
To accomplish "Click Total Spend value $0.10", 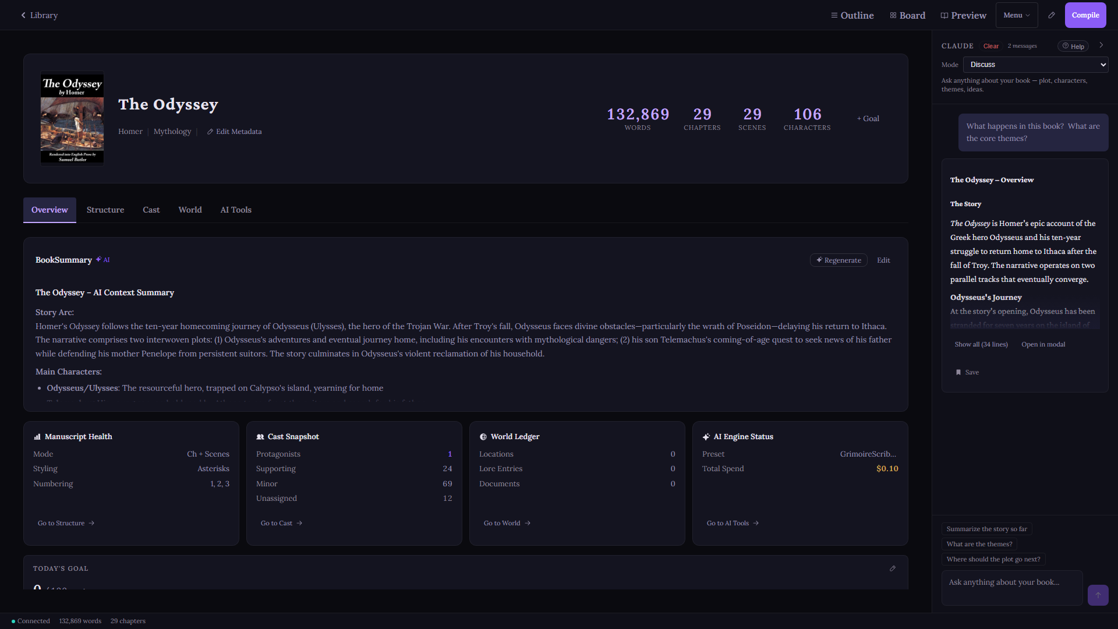I will [887, 469].
